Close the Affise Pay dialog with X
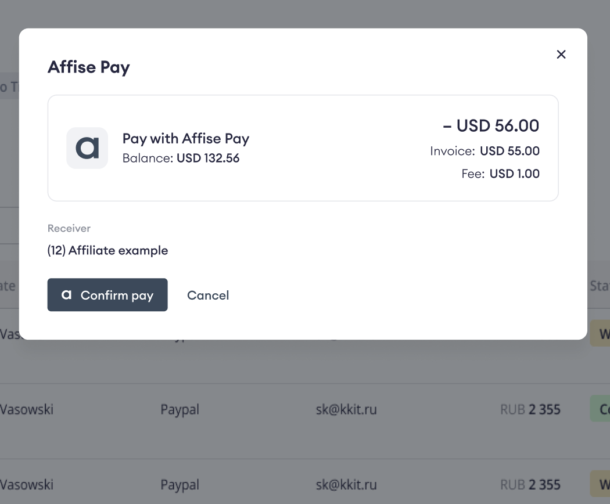 (x=561, y=55)
